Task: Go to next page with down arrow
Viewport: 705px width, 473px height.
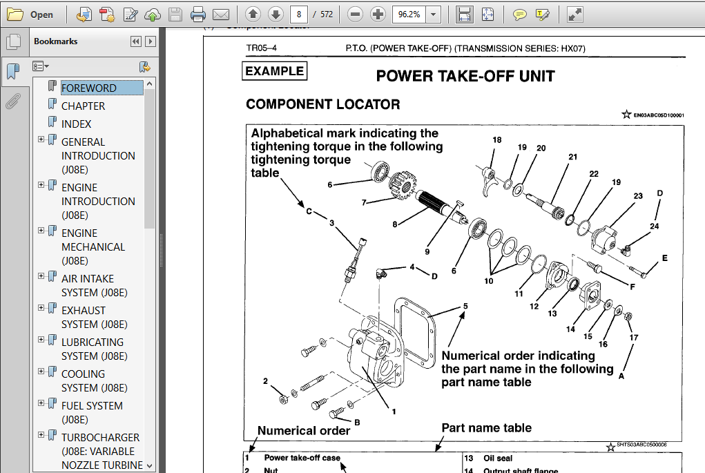Action: 276,15
